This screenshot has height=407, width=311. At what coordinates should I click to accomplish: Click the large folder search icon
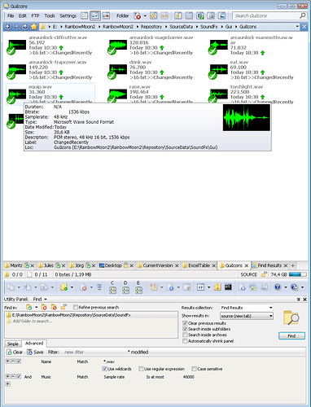(291, 317)
